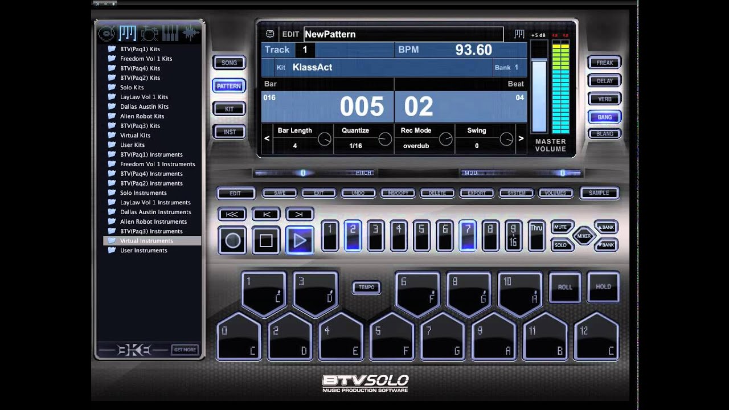Toggle the 9-16 track range button
This screenshot has height=410, width=729.
(513, 236)
